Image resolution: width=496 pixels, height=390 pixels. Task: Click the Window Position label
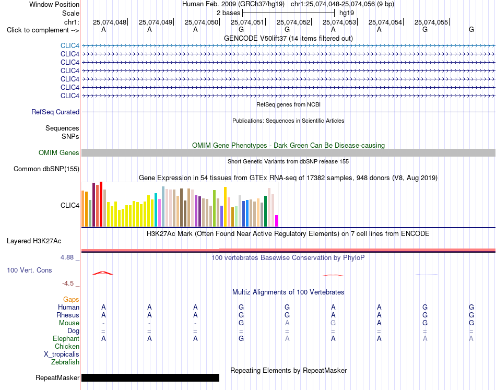(54, 4)
